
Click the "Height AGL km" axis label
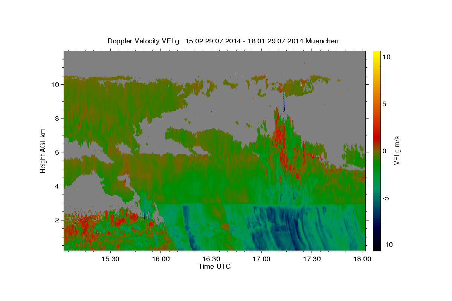[x=43, y=151]
